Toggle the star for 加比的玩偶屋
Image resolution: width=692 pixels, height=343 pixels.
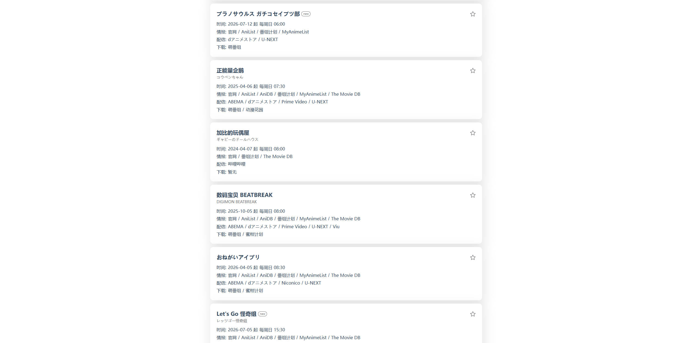click(x=473, y=133)
